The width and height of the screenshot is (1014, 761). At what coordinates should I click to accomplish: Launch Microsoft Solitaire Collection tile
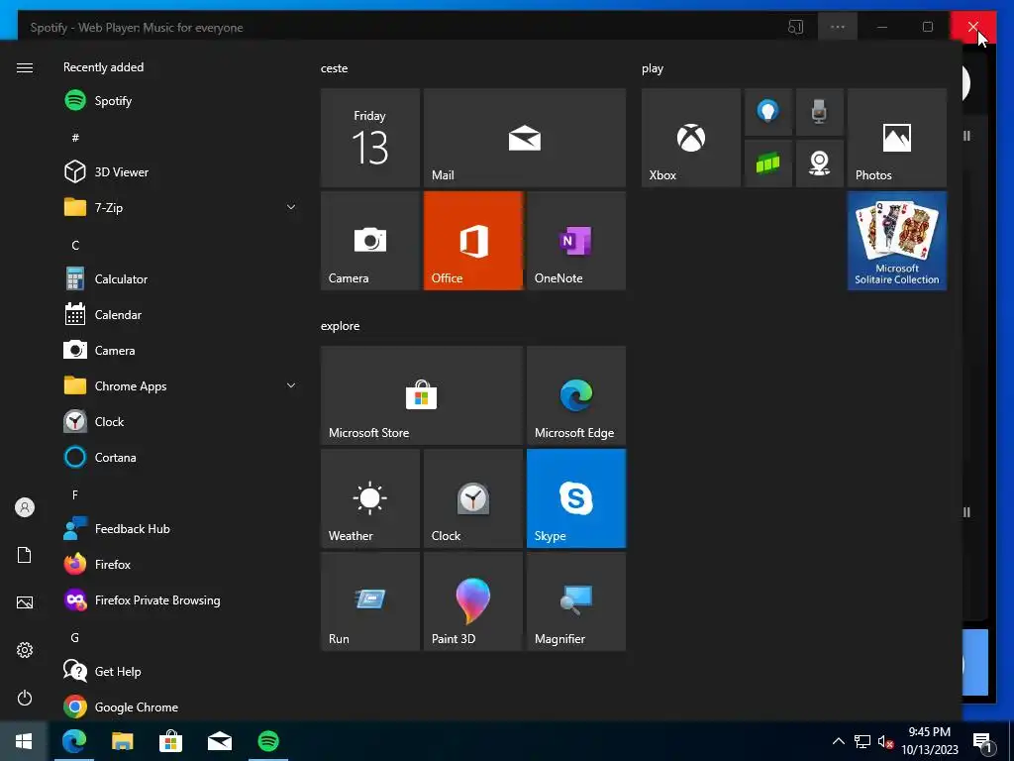tap(897, 241)
